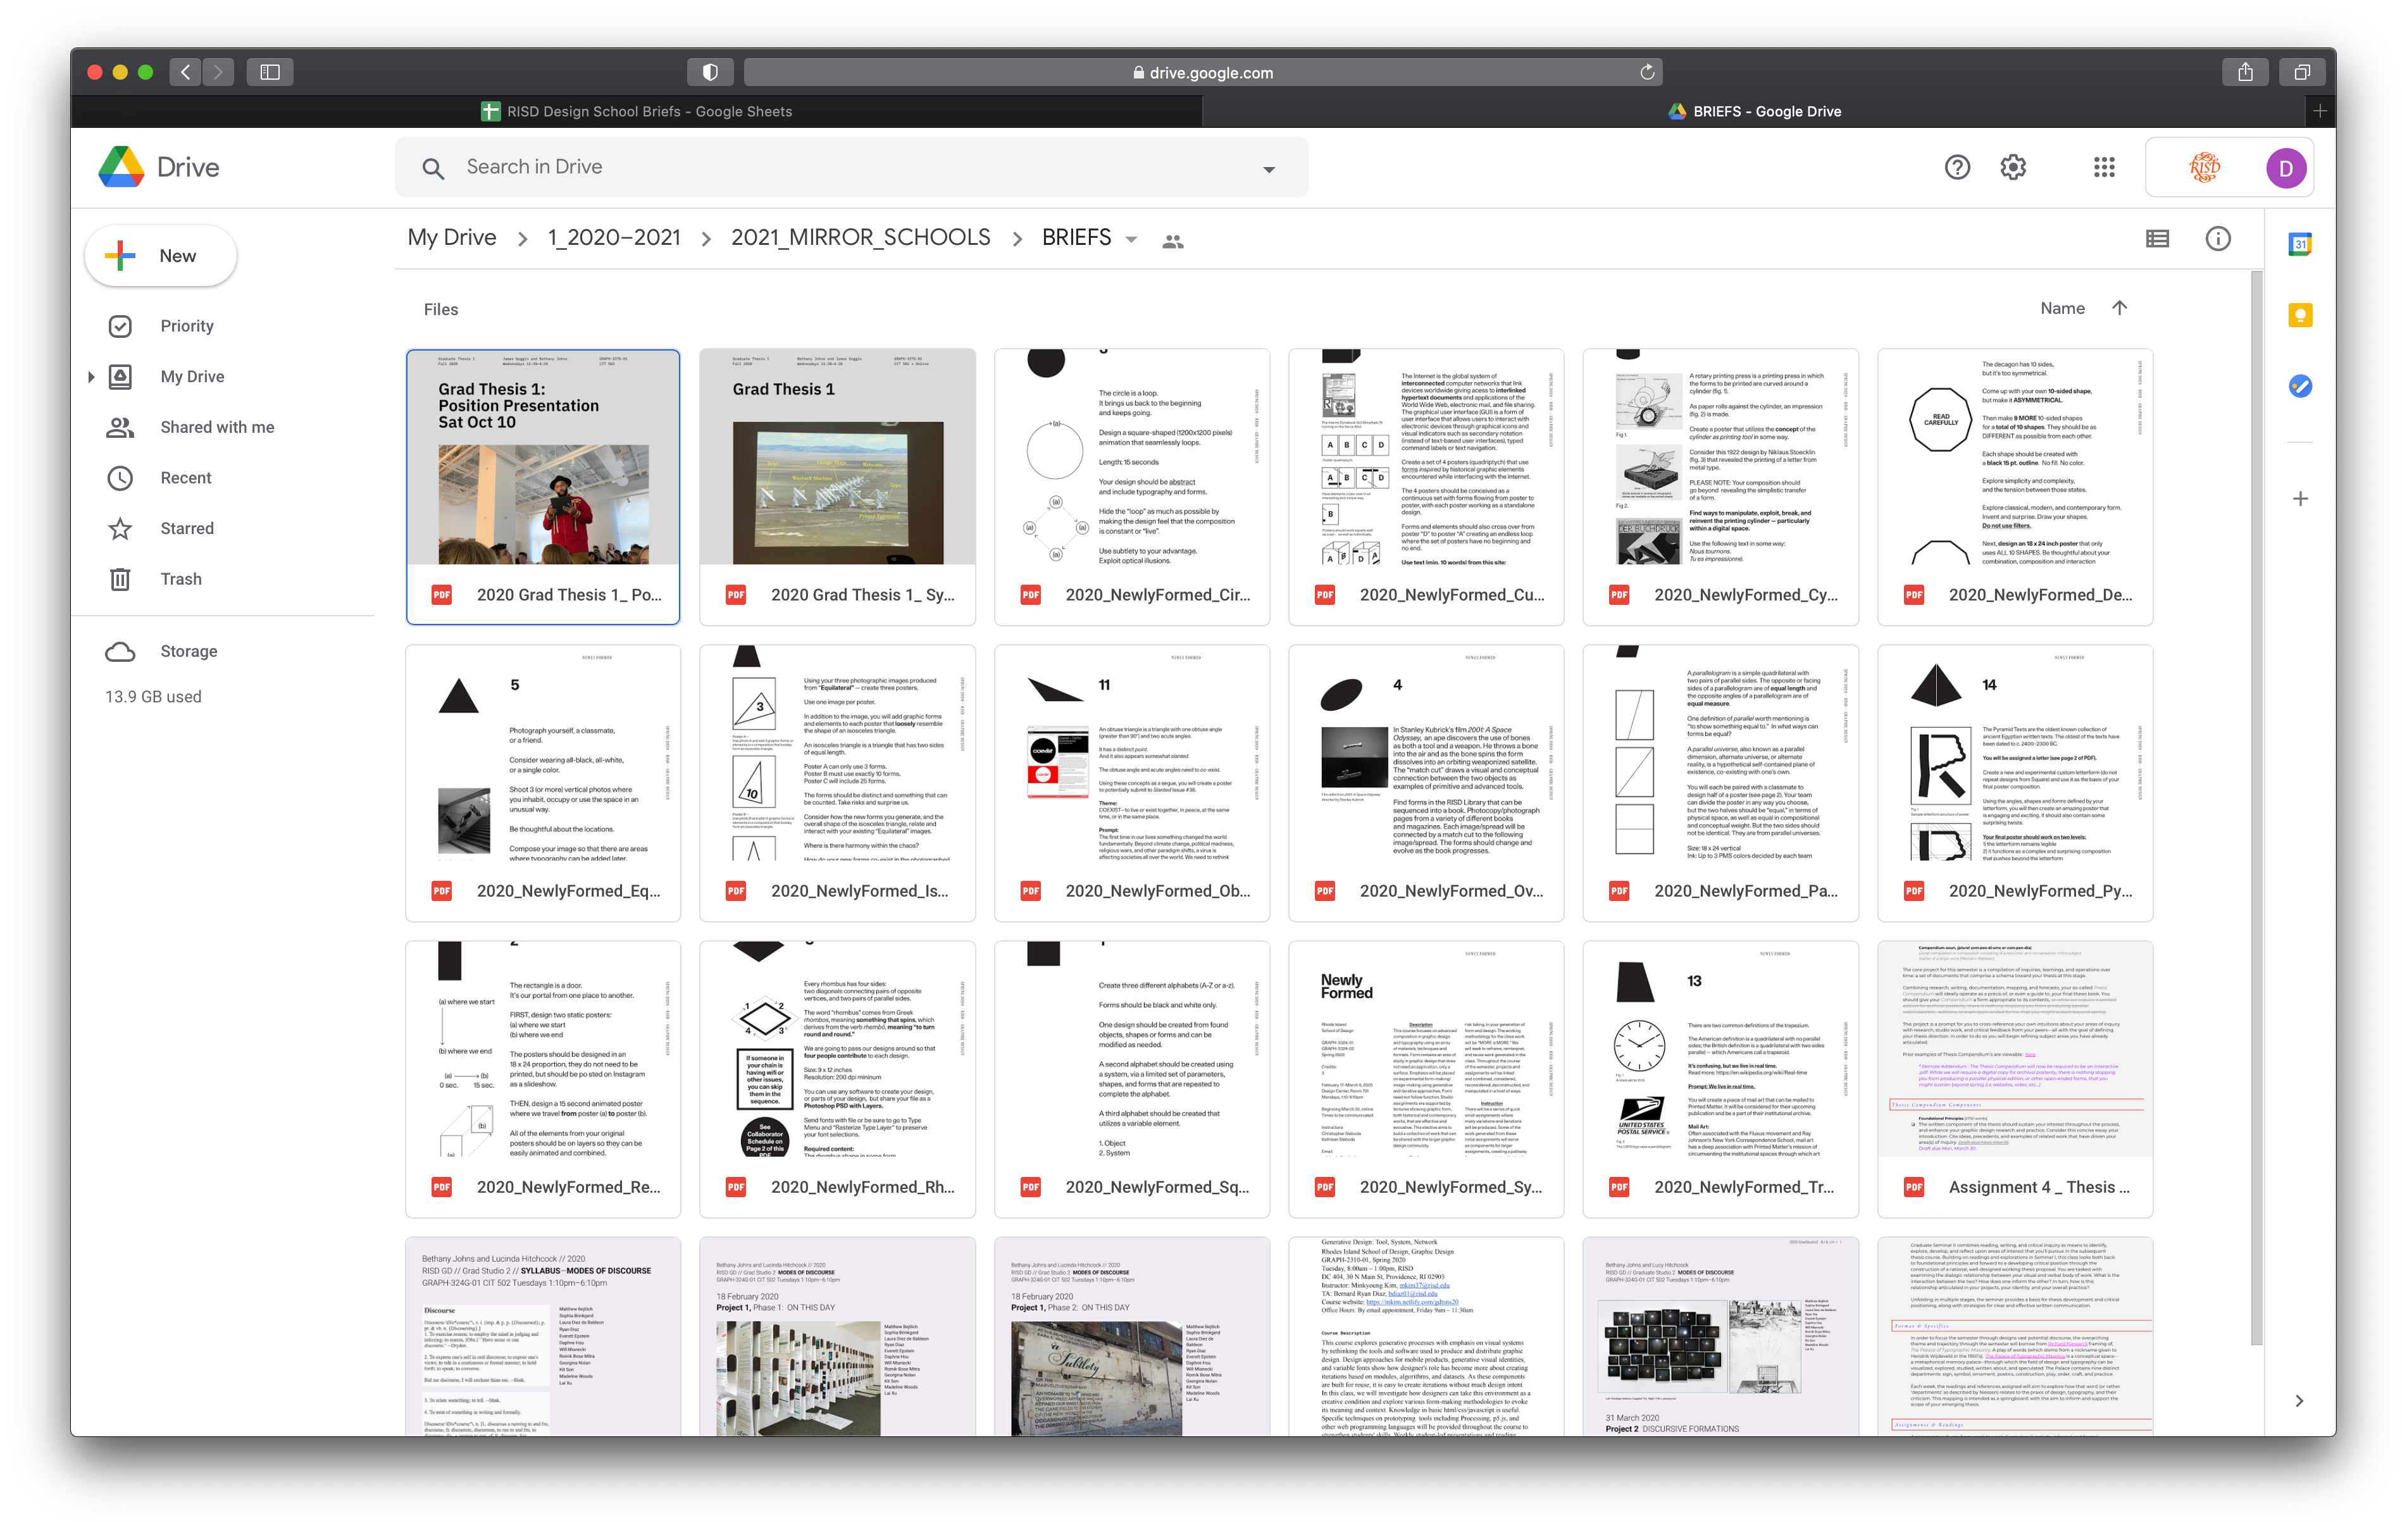This screenshot has width=2407, height=1530.
Task: Hide the side panel with the chevron
Action: 2298,1400
